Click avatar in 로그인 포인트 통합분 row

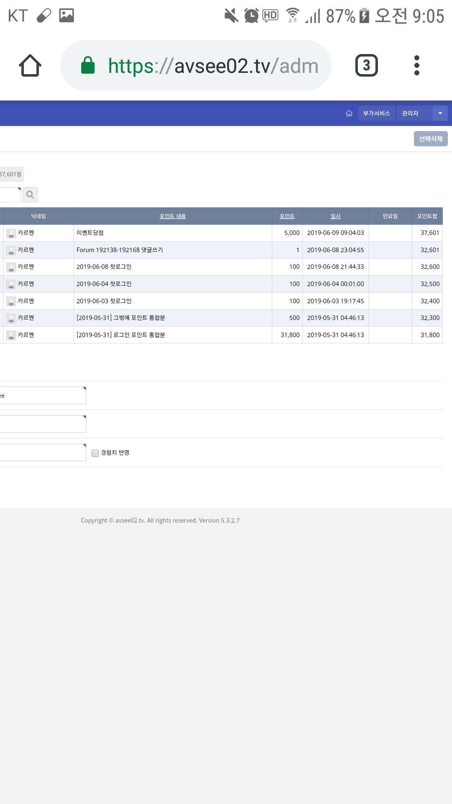(11, 335)
